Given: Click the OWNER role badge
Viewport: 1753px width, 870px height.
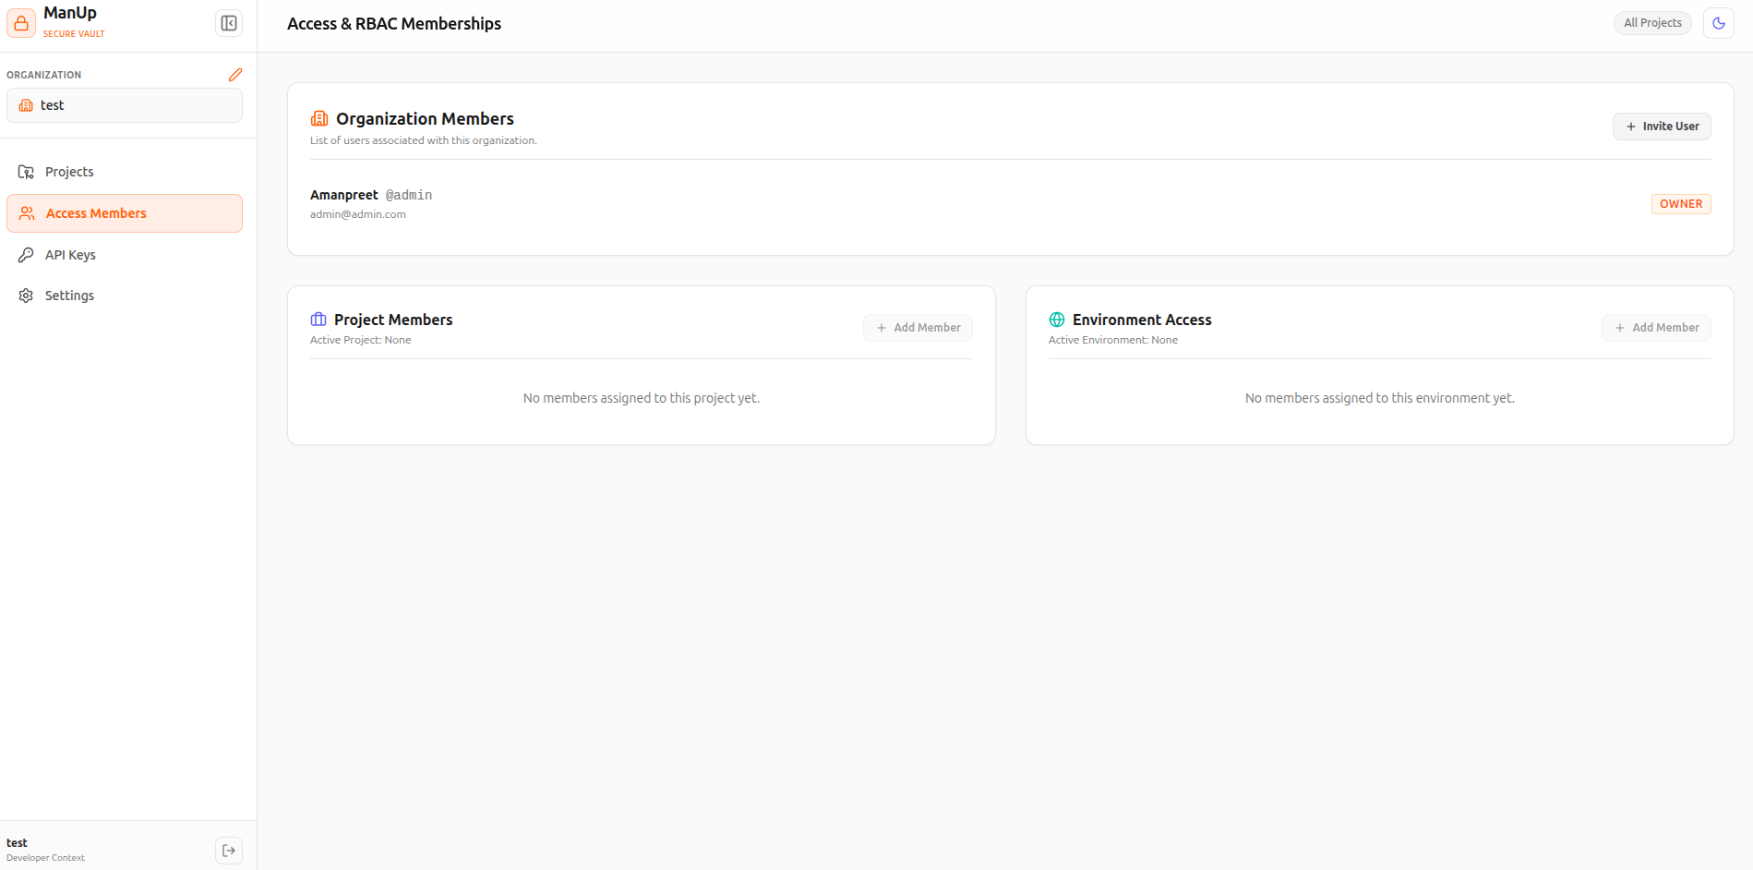Looking at the screenshot, I should click(x=1681, y=204).
